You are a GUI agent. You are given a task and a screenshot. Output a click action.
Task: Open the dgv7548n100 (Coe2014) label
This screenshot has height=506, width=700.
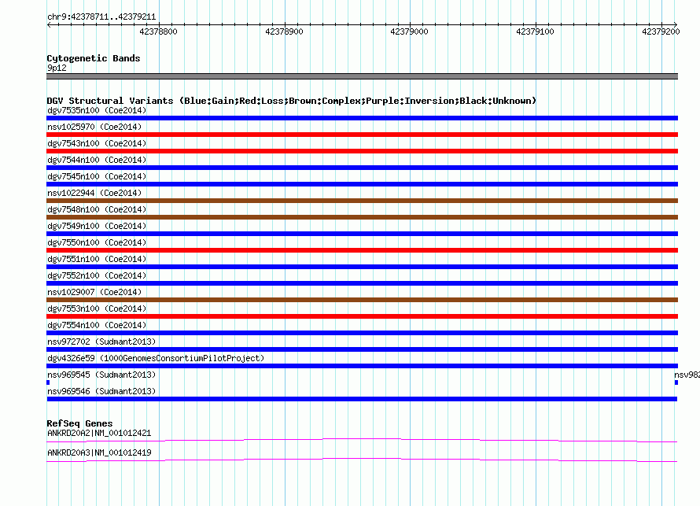point(97,209)
